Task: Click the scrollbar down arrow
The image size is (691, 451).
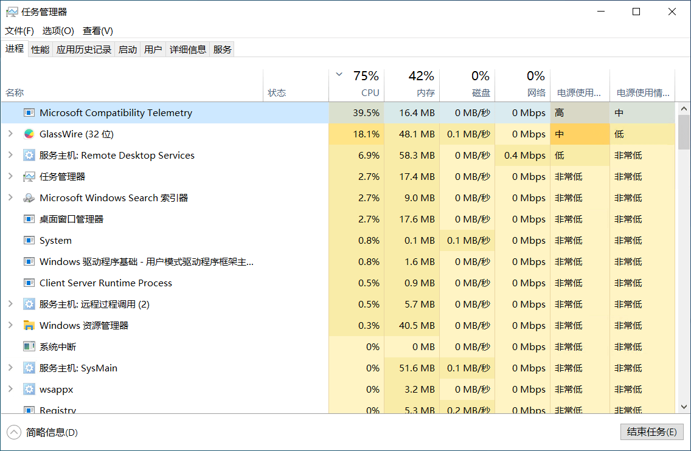Action: pos(684,407)
